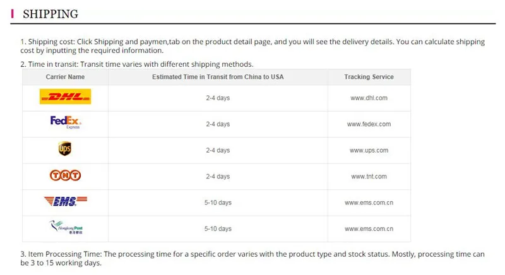
Task: Click the Carrier Name column header
Action: click(65, 77)
